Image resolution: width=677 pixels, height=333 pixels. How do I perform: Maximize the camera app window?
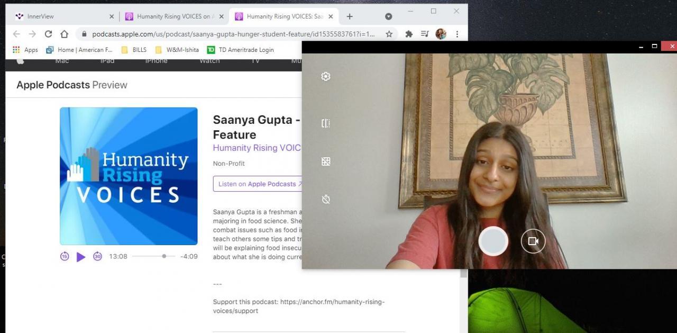[x=654, y=47]
